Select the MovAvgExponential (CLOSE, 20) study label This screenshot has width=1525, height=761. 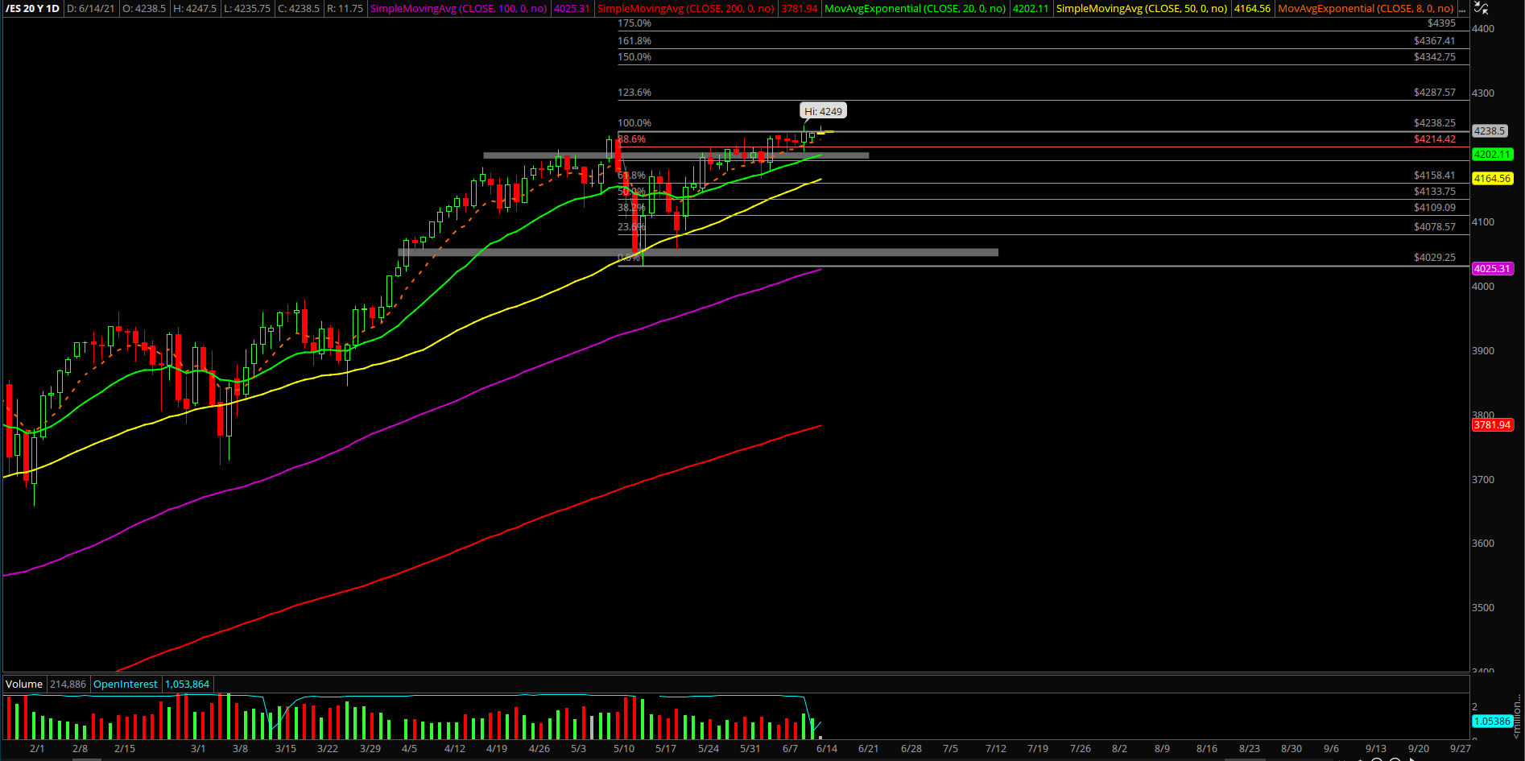tap(915, 9)
